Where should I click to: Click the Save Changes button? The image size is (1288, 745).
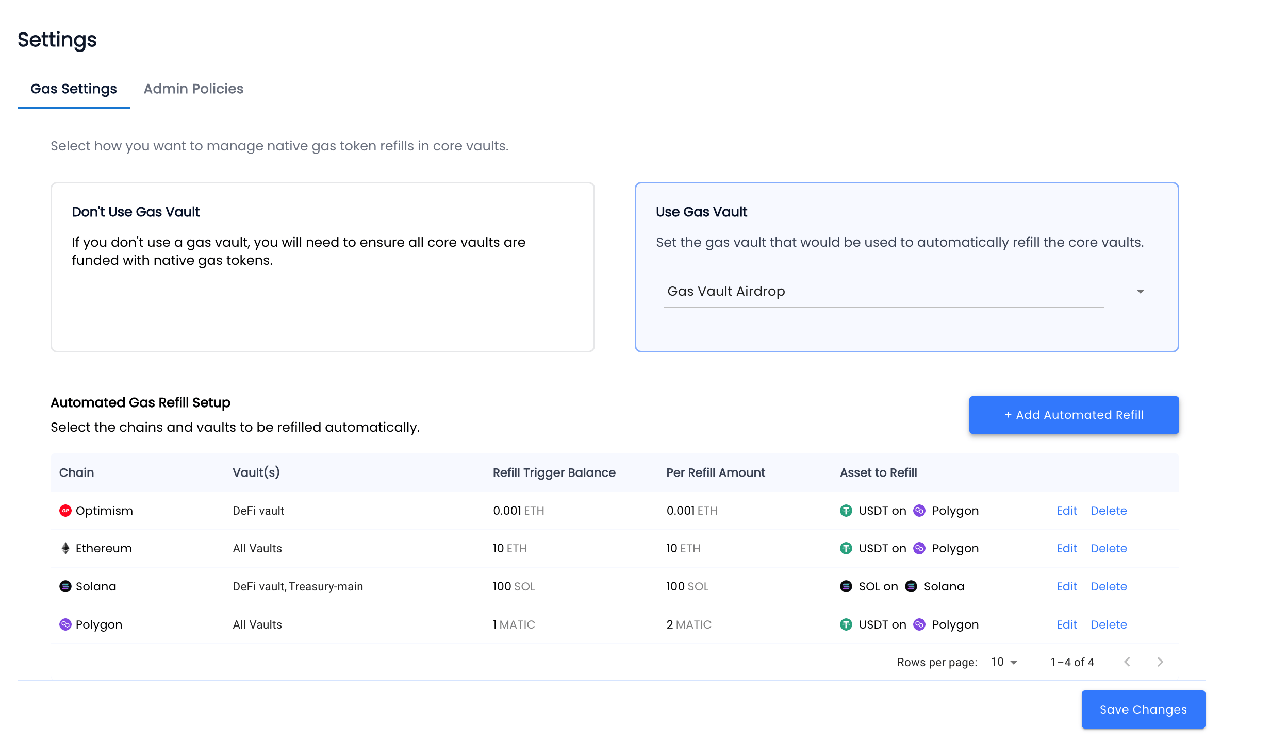tap(1143, 709)
